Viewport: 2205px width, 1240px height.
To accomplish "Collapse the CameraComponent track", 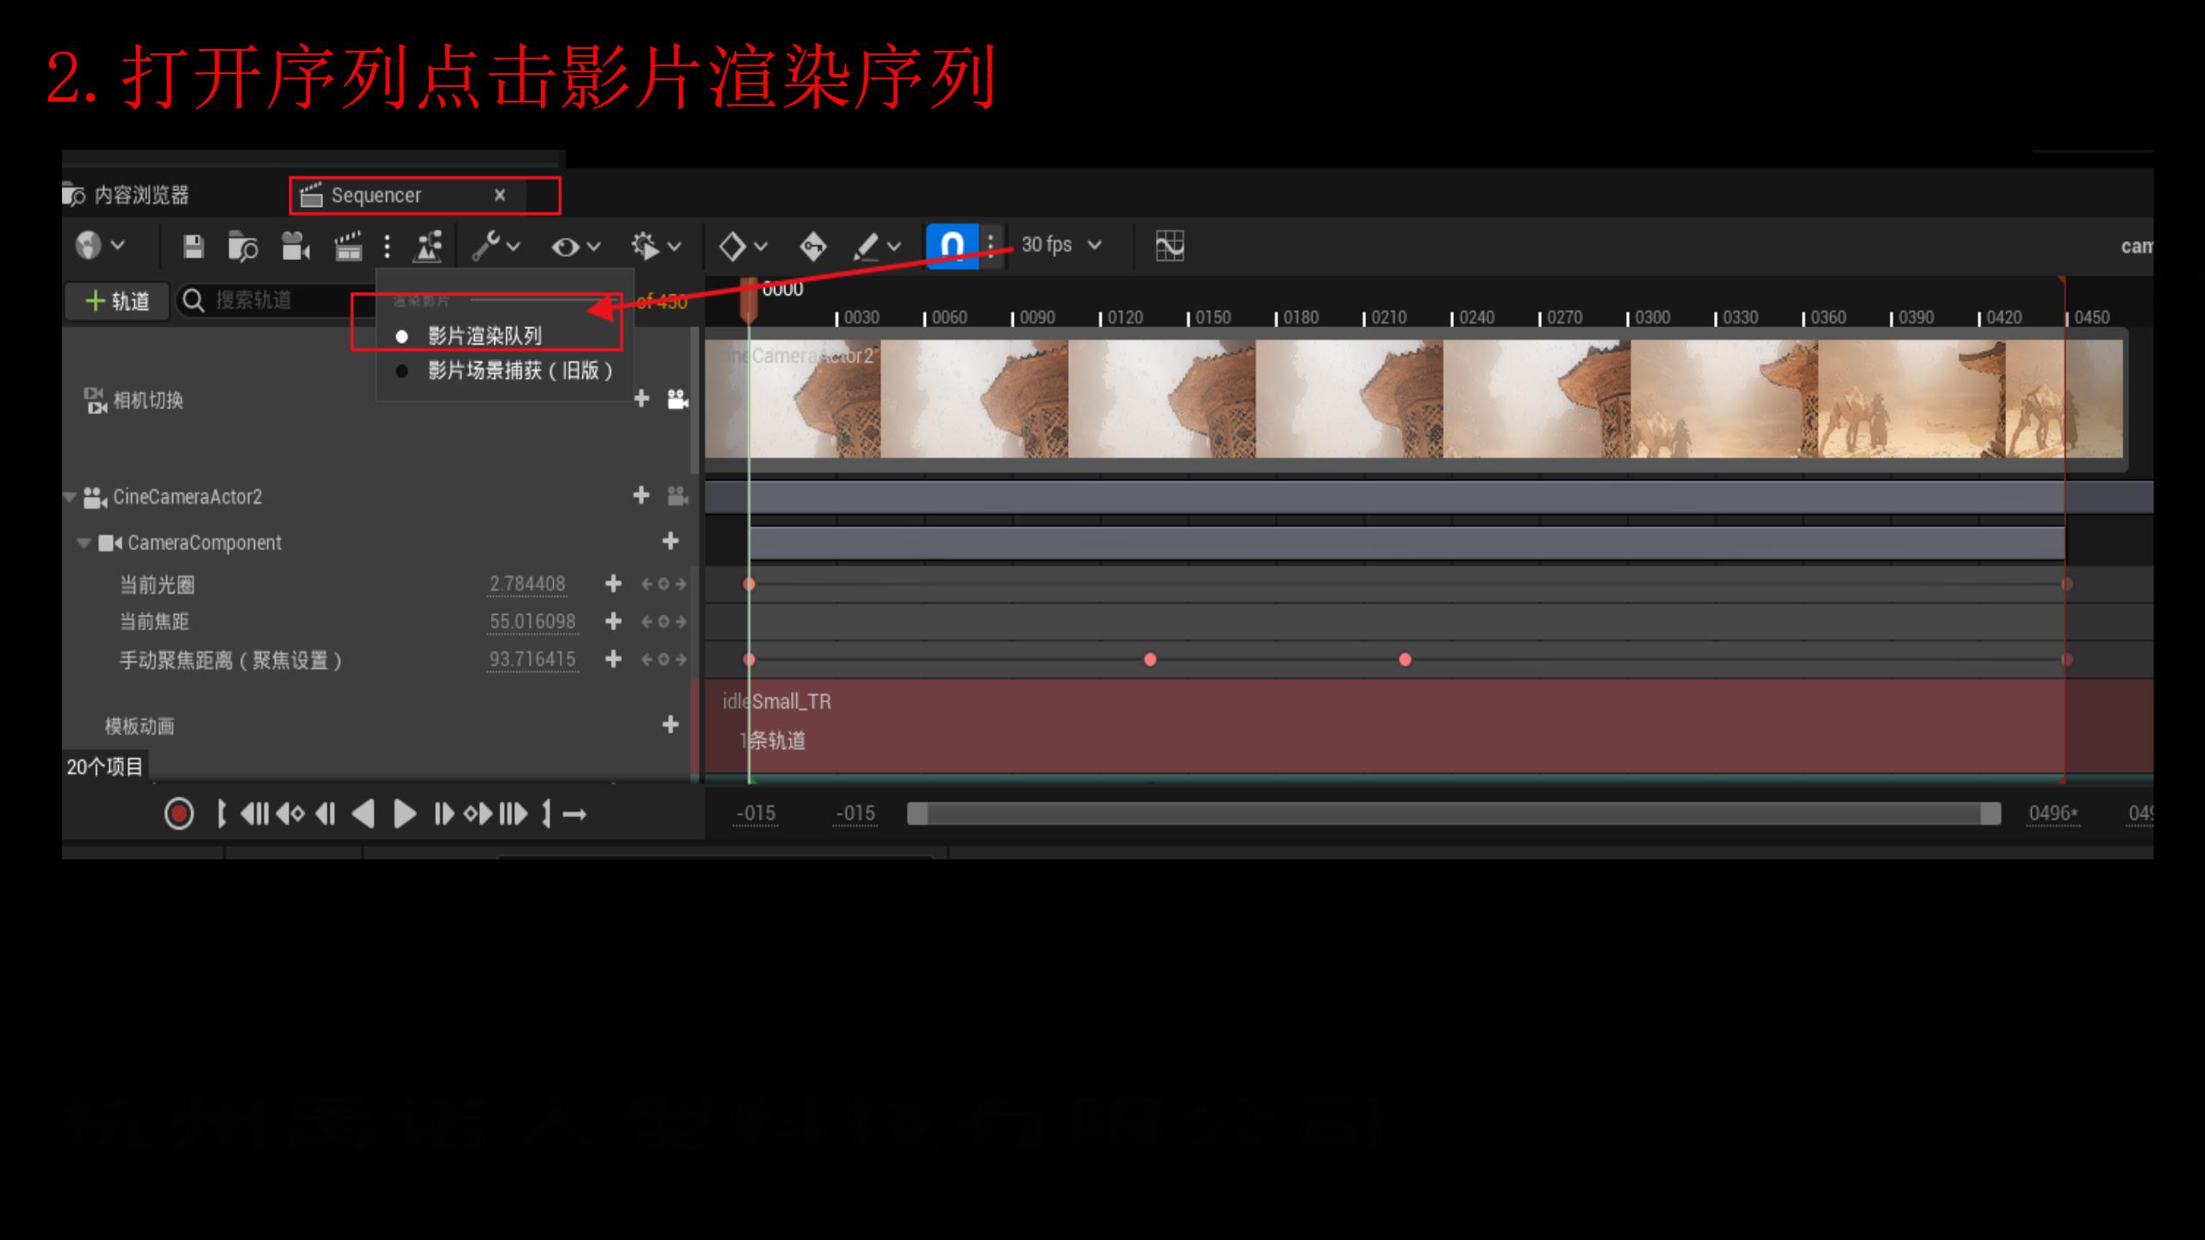I will (84, 542).
